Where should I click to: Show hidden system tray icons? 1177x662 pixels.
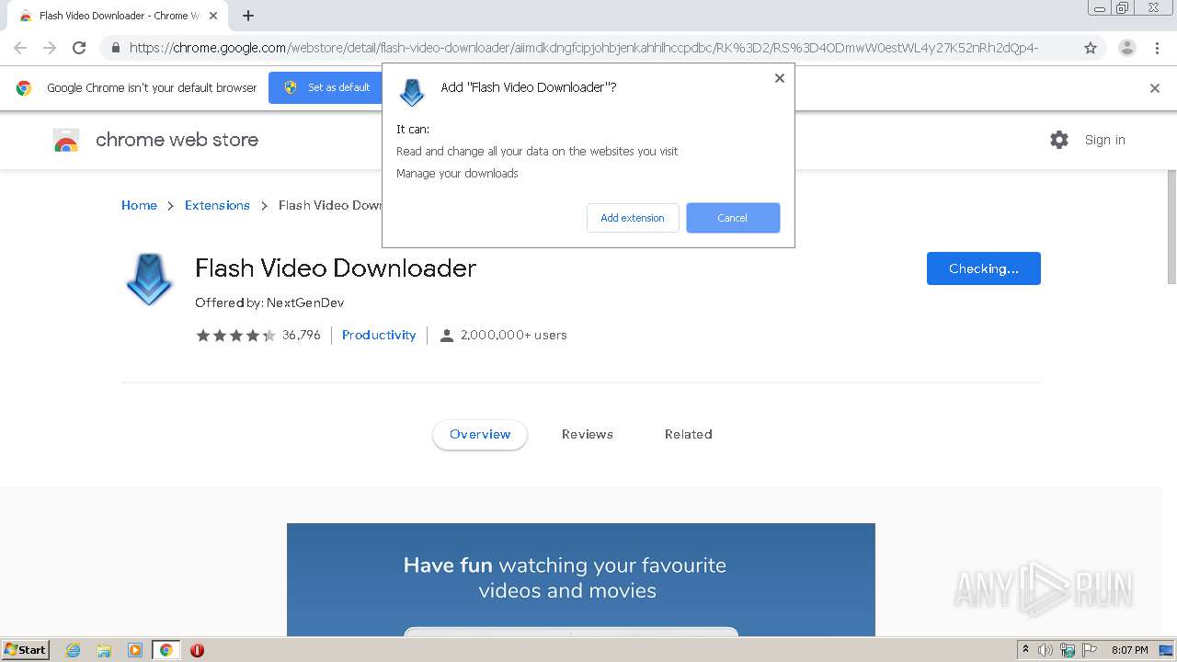pyautogui.click(x=1025, y=650)
